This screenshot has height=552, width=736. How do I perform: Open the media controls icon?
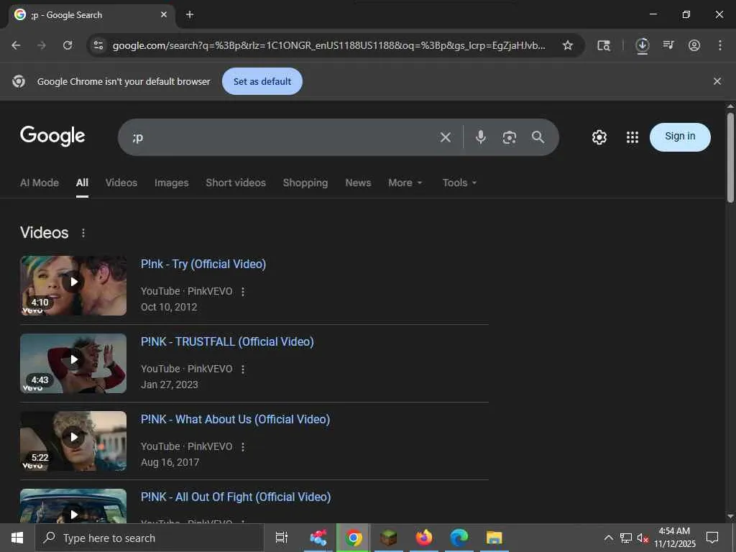tap(668, 45)
